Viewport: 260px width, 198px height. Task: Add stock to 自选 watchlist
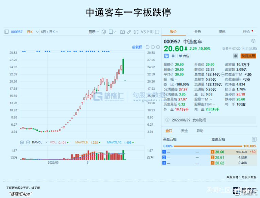pos(184,56)
